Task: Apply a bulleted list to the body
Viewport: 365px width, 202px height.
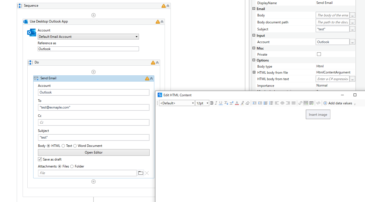Action: (x=266, y=103)
